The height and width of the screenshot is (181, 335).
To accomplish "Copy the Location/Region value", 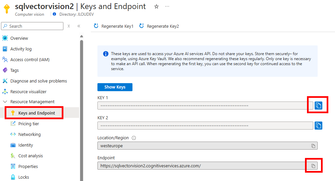I will [x=313, y=146].
